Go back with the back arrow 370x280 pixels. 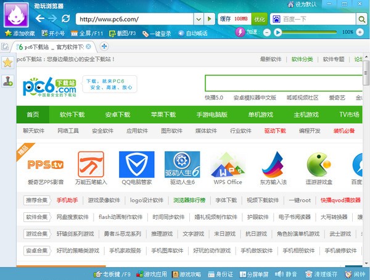(x=40, y=19)
